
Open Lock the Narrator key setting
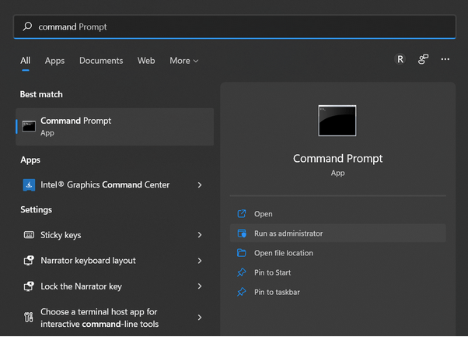(114, 286)
